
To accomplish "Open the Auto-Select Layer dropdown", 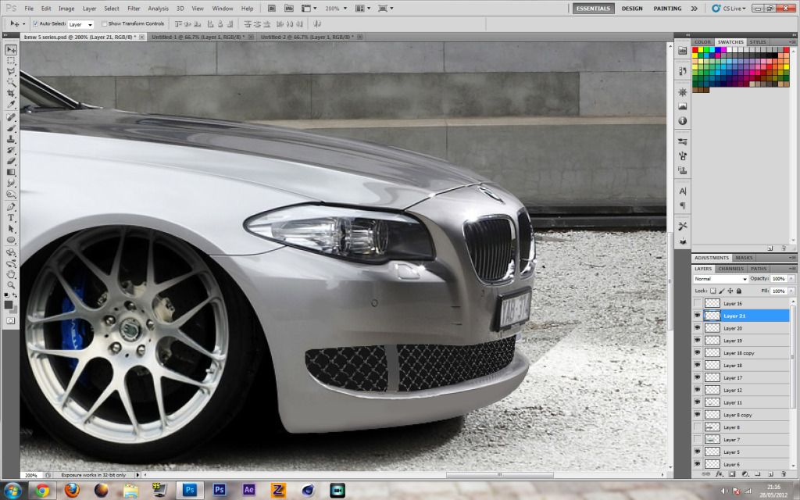I will click(81, 24).
